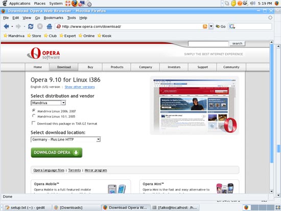The width and height of the screenshot is (281, 211).
Task: Click the orange update notifier tray icon
Action: pyautogui.click(x=240, y=3)
